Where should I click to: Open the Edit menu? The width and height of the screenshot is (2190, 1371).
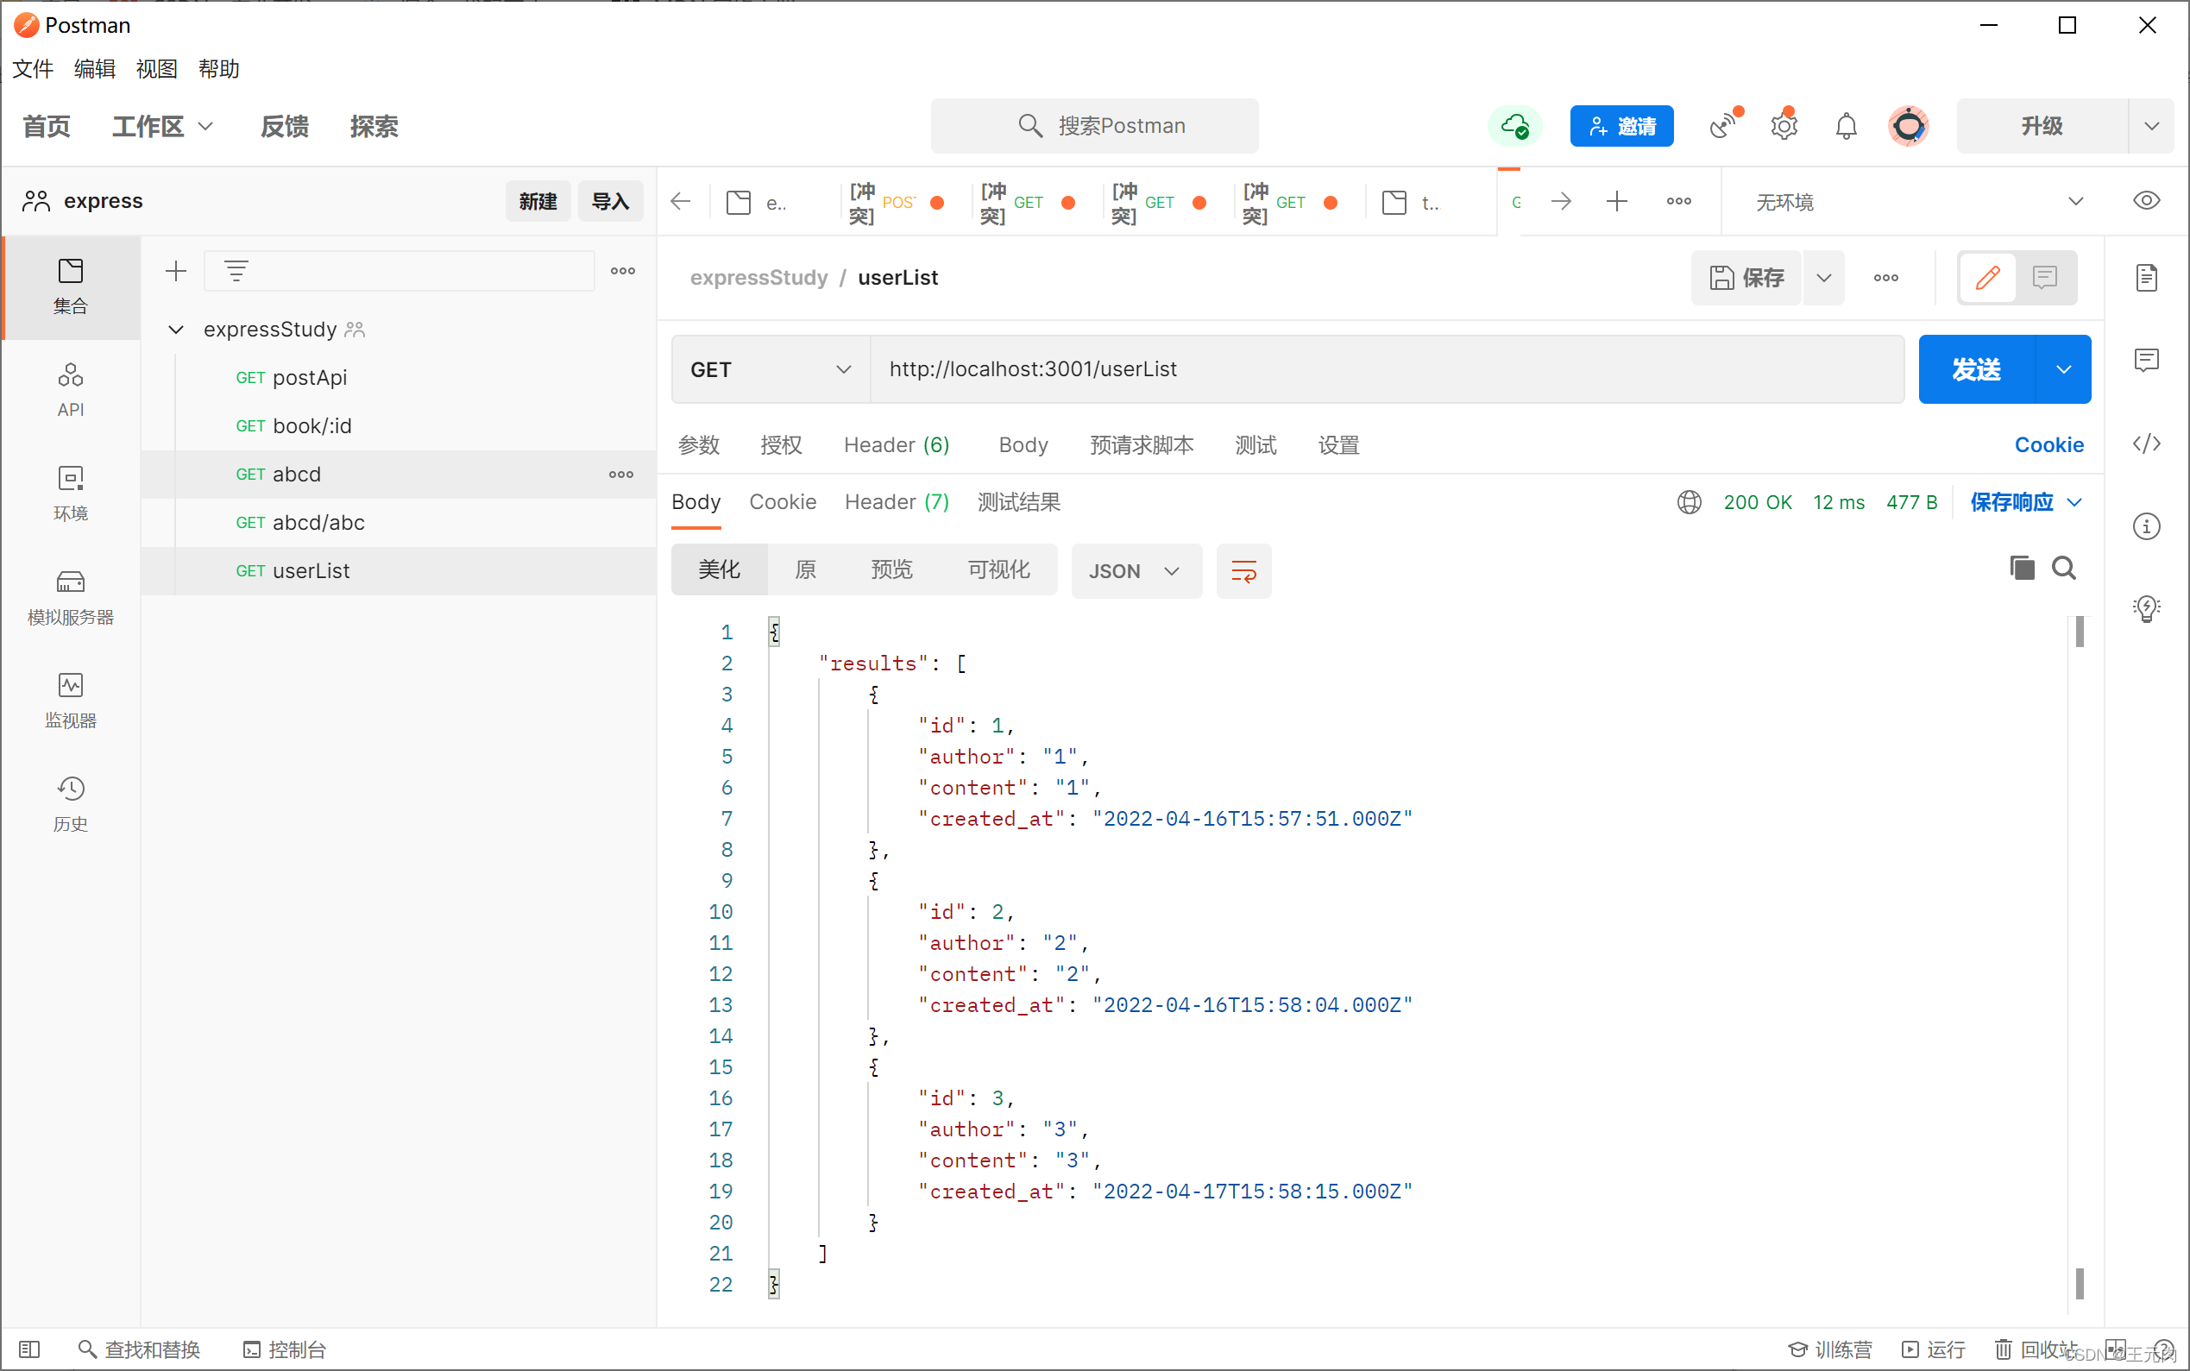[x=94, y=69]
